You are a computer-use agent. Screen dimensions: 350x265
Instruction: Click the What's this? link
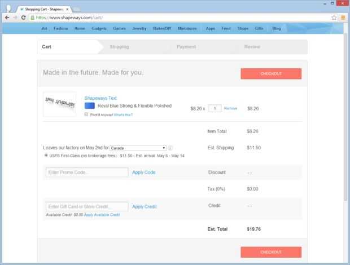pyautogui.click(x=123, y=115)
